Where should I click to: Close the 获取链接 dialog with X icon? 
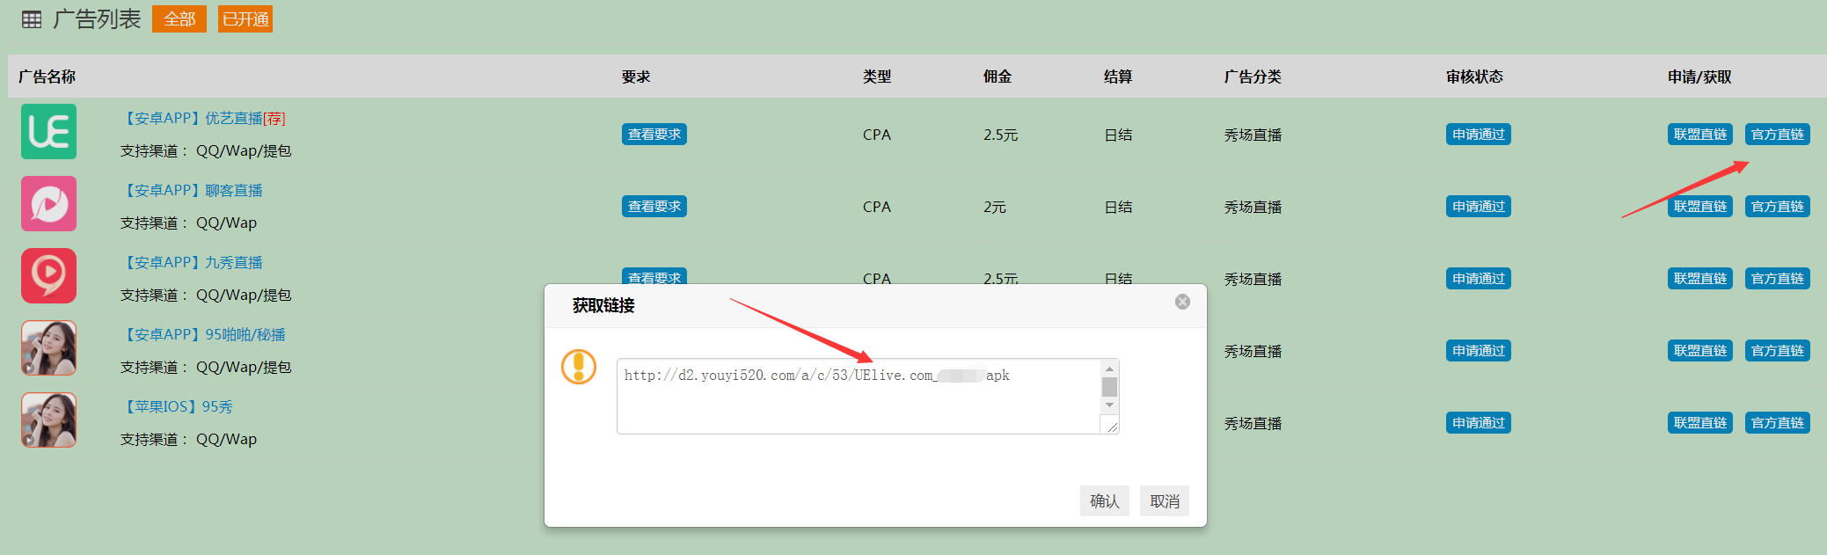(1182, 302)
